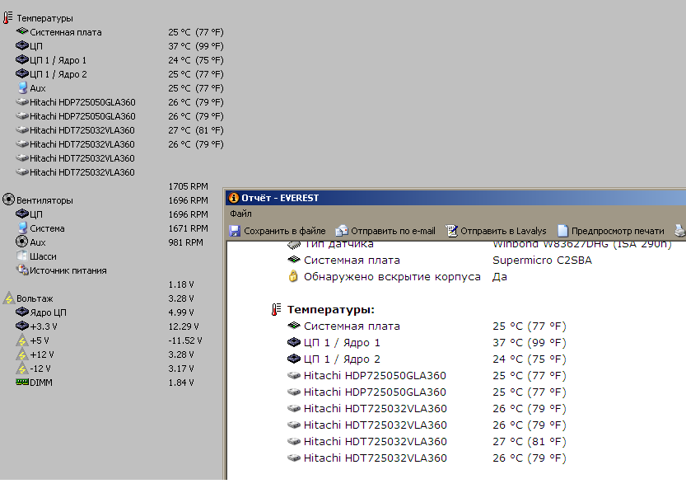Click Обнаружено вскрытие корпуса text in report
The width and height of the screenshot is (686, 493).
point(392,277)
